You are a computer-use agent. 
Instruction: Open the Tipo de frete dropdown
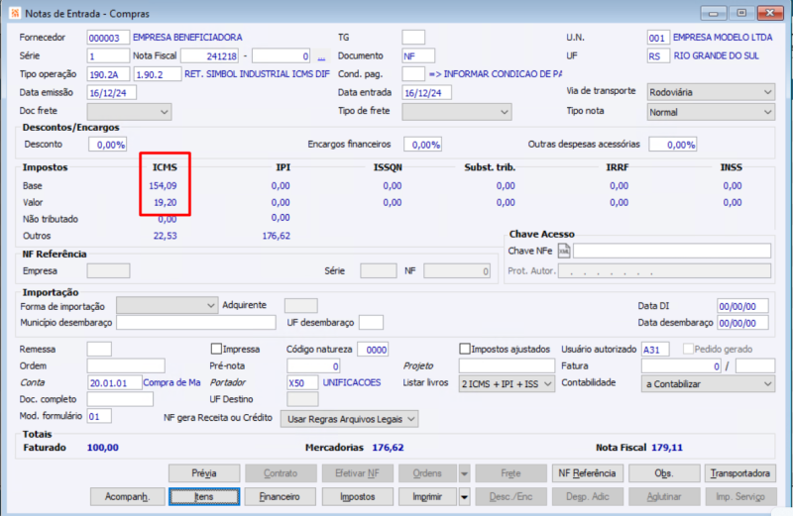coord(457,112)
